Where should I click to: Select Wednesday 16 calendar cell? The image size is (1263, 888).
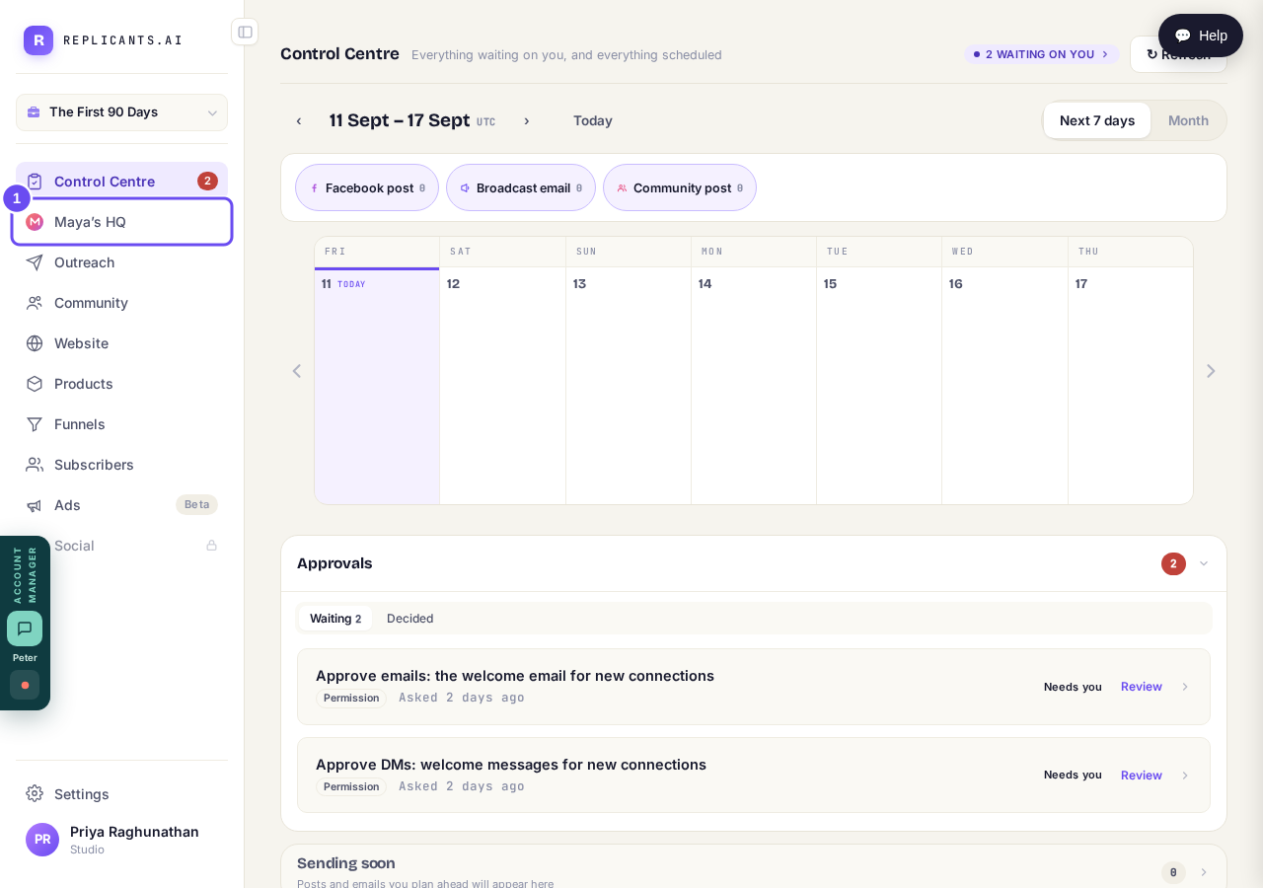[x=1004, y=386]
